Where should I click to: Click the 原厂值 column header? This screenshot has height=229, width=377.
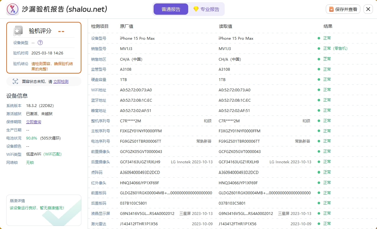coord(127,26)
